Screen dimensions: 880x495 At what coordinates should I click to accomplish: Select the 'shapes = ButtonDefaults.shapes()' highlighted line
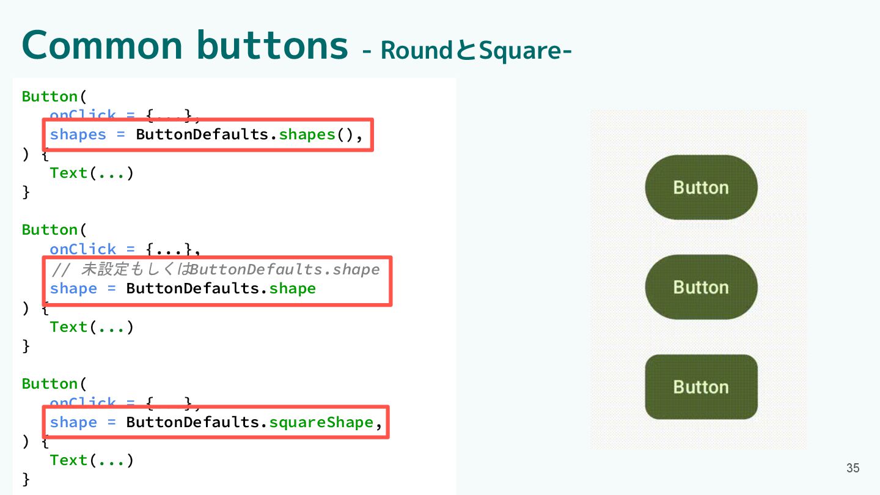[x=207, y=134]
